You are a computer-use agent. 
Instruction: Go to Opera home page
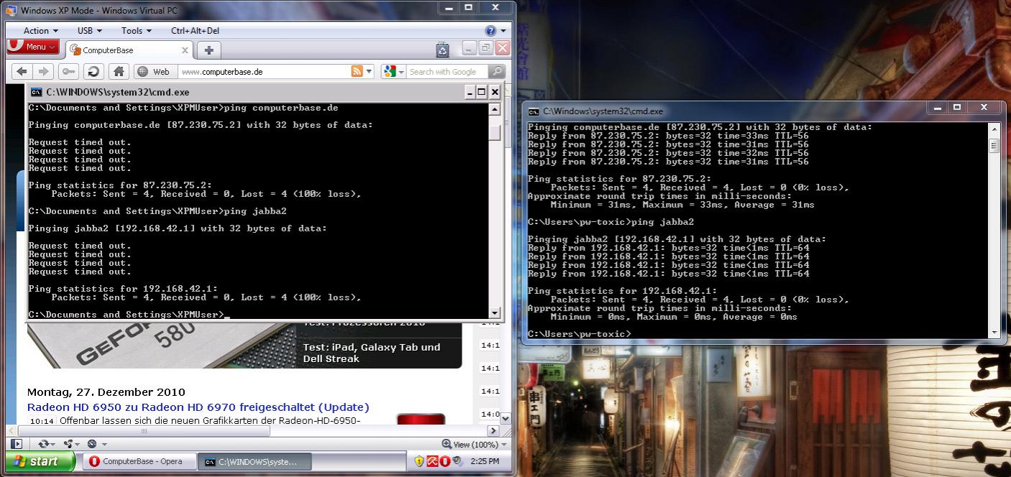119,71
